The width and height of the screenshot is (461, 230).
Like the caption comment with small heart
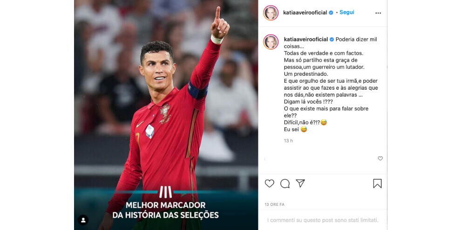click(380, 158)
